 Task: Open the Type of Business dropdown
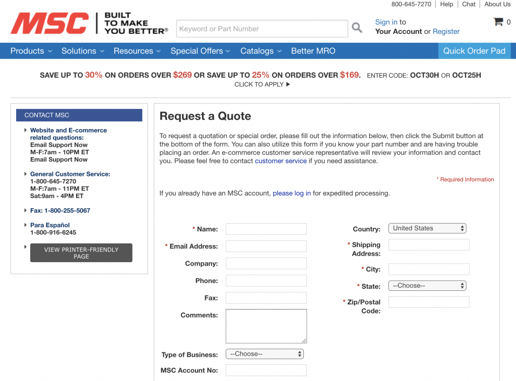click(265, 354)
